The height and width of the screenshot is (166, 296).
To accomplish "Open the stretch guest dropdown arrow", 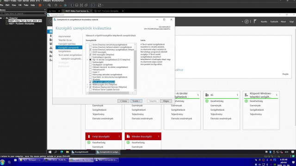I will (103, 5).
